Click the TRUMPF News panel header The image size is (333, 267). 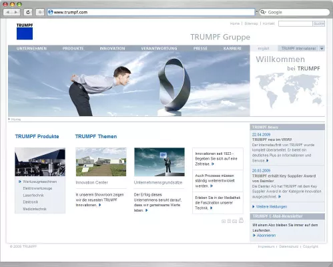click(x=288, y=127)
